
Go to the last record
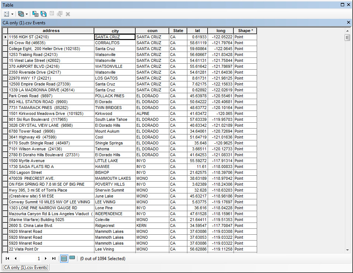(x=53, y=259)
